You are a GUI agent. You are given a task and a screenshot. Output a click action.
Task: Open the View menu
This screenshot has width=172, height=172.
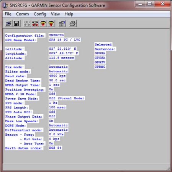point(55,14)
